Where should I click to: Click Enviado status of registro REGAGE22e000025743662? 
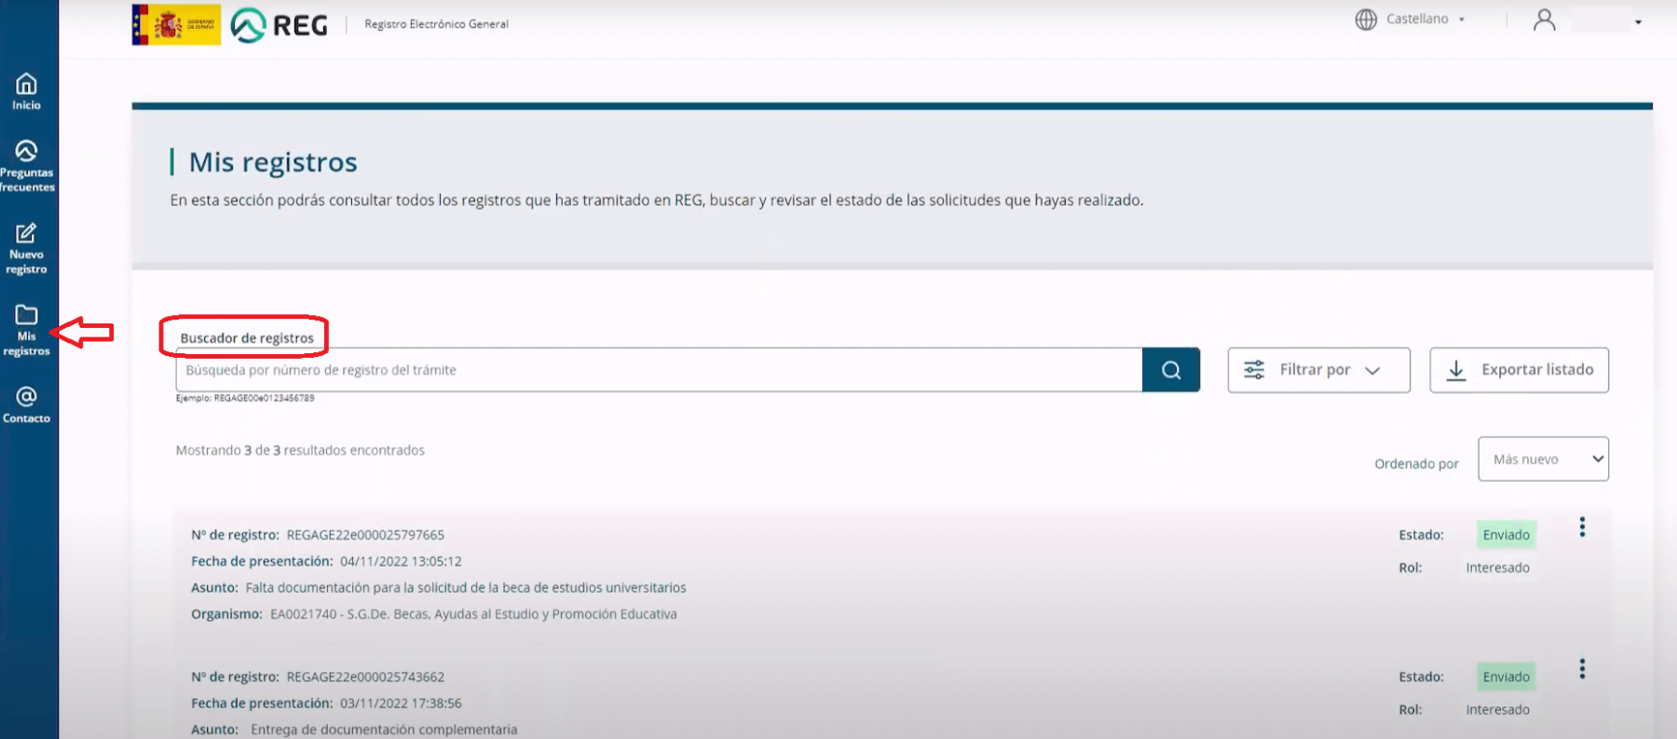(1506, 677)
